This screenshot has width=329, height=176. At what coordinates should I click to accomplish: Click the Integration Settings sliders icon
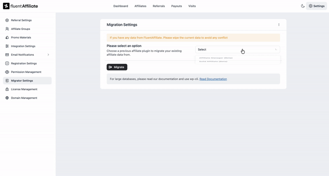click(x=7, y=46)
